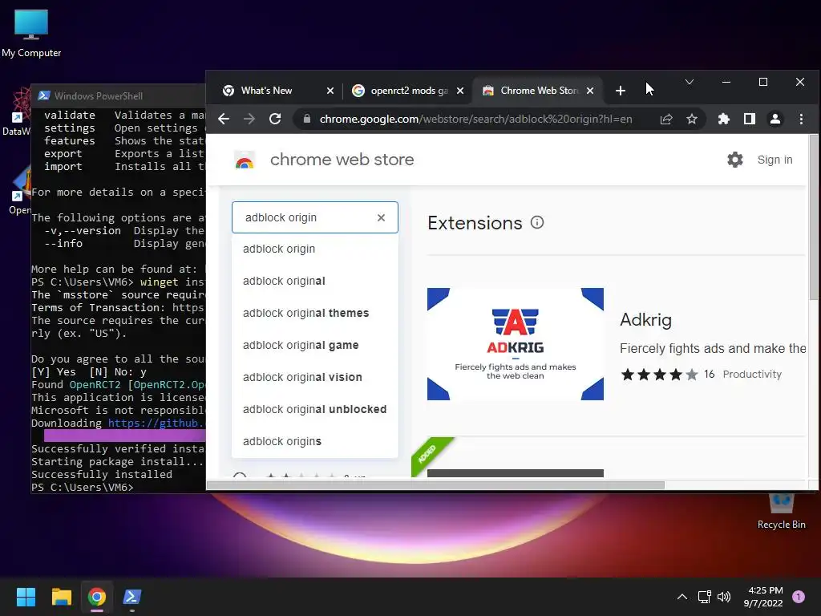The width and height of the screenshot is (821, 616).
Task: Open clock showing 4:25 PM
Action: [x=763, y=597]
